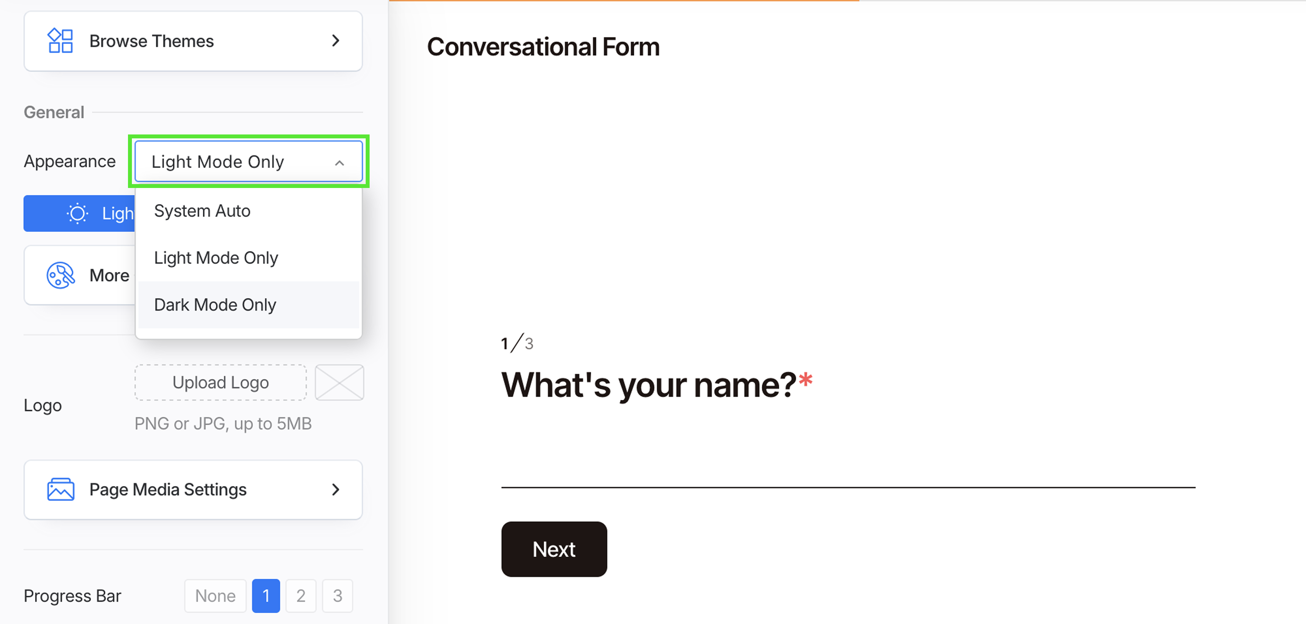This screenshot has height=624, width=1306.
Task: Click the sun icon for Light mode
Action: (77, 213)
